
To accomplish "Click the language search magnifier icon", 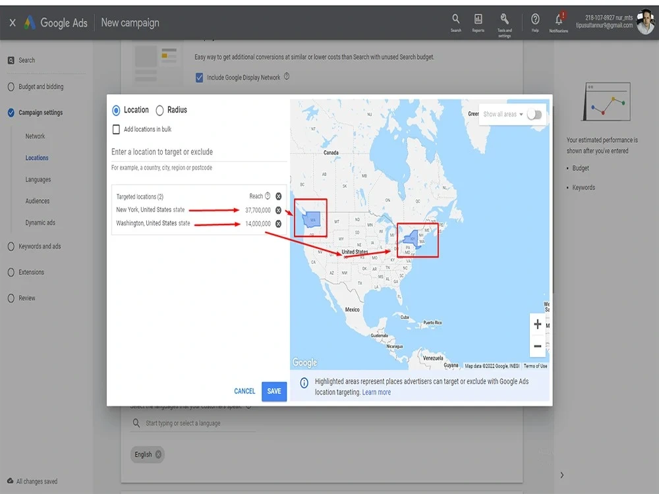I will pyautogui.click(x=136, y=423).
